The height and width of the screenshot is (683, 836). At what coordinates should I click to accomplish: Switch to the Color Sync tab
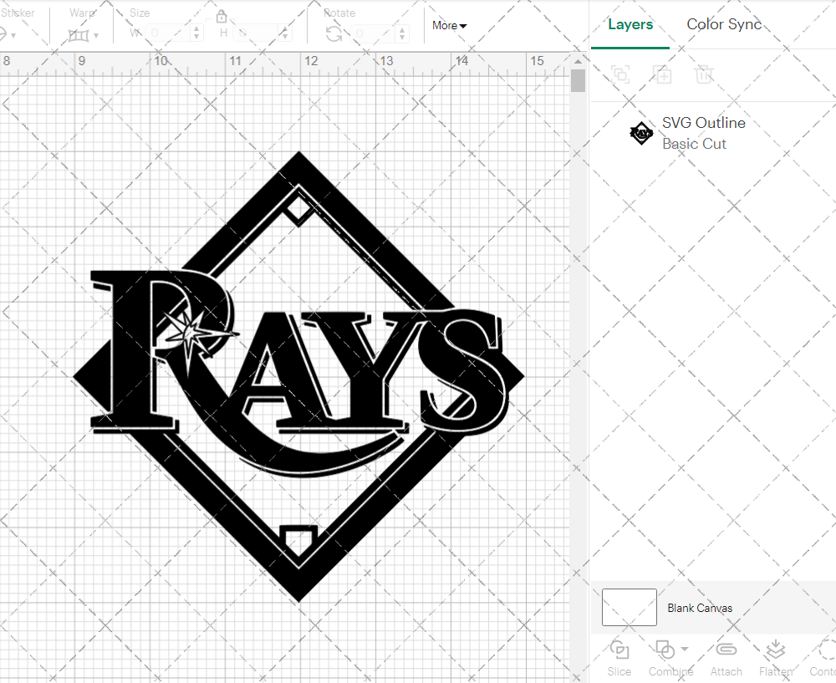724,24
